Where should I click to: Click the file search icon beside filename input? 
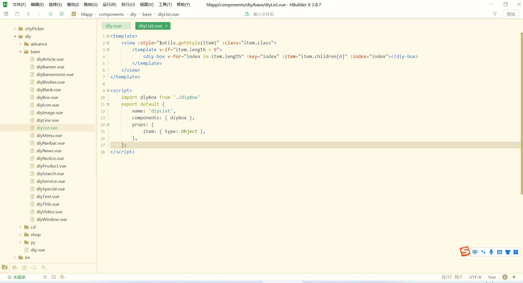click(247, 14)
